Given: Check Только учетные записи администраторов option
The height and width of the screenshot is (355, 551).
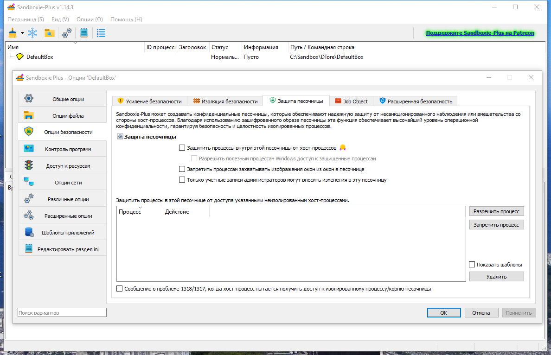Looking at the screenshot, I should point(182,179).
